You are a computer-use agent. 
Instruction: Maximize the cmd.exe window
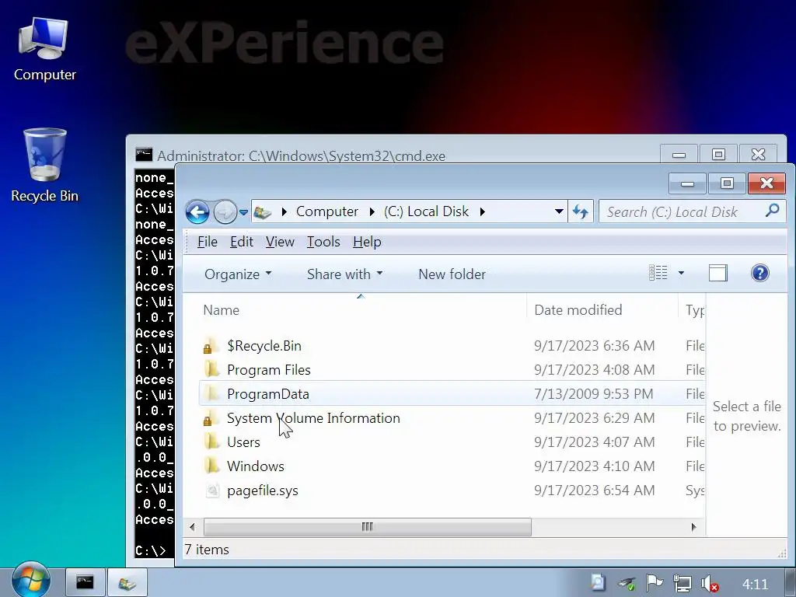(x=718, y=154)
